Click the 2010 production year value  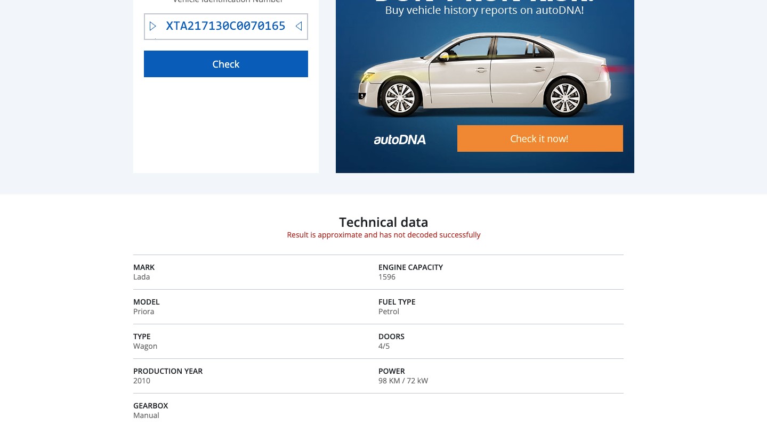tap(142, 381)
